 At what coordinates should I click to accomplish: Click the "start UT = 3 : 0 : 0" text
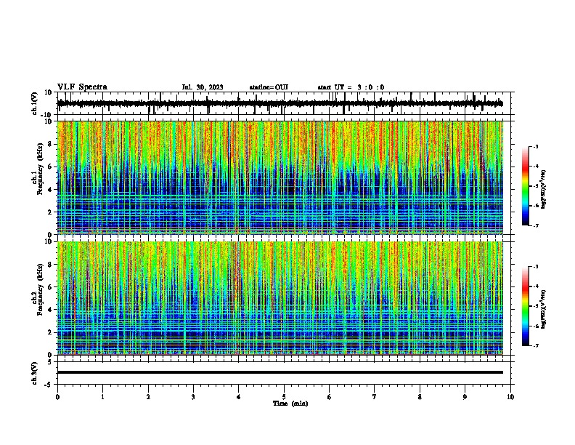(351, 87)
